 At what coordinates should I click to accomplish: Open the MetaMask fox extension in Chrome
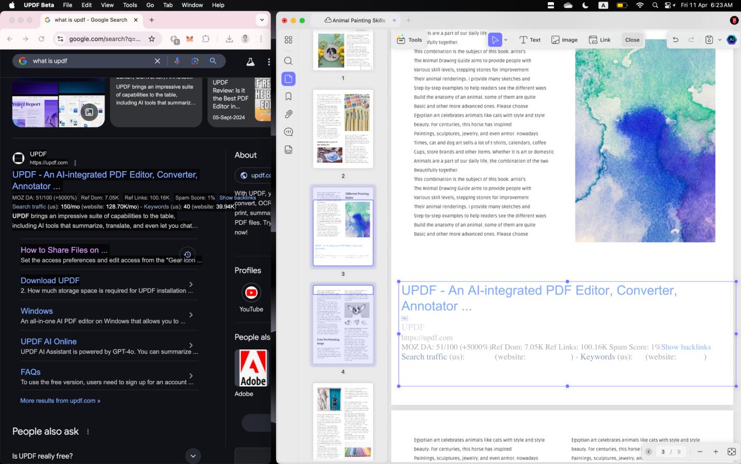(190, 39)
